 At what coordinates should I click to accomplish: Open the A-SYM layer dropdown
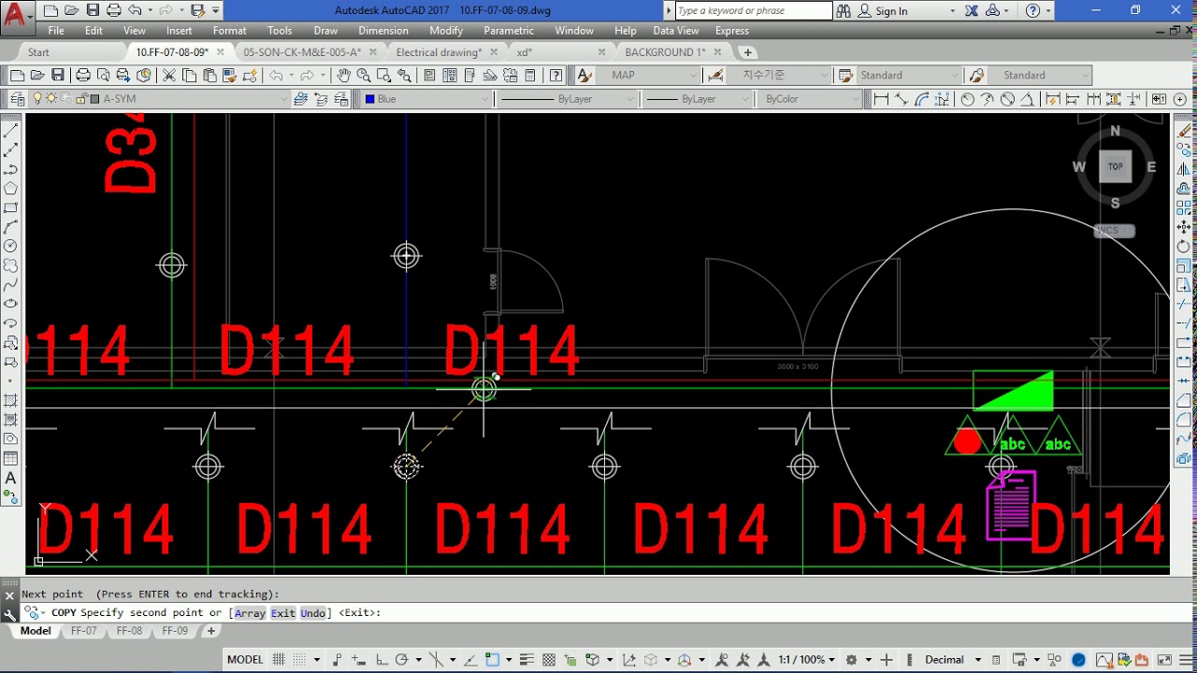pos(284,98)
